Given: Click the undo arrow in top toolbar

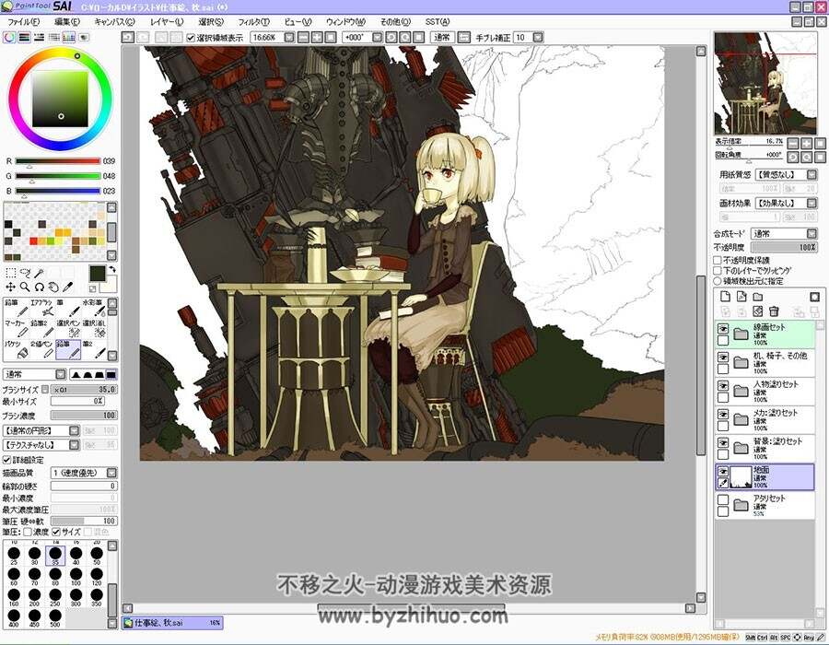Looking at the screenshot, I should pyautogui.click(x=127, y=38).
